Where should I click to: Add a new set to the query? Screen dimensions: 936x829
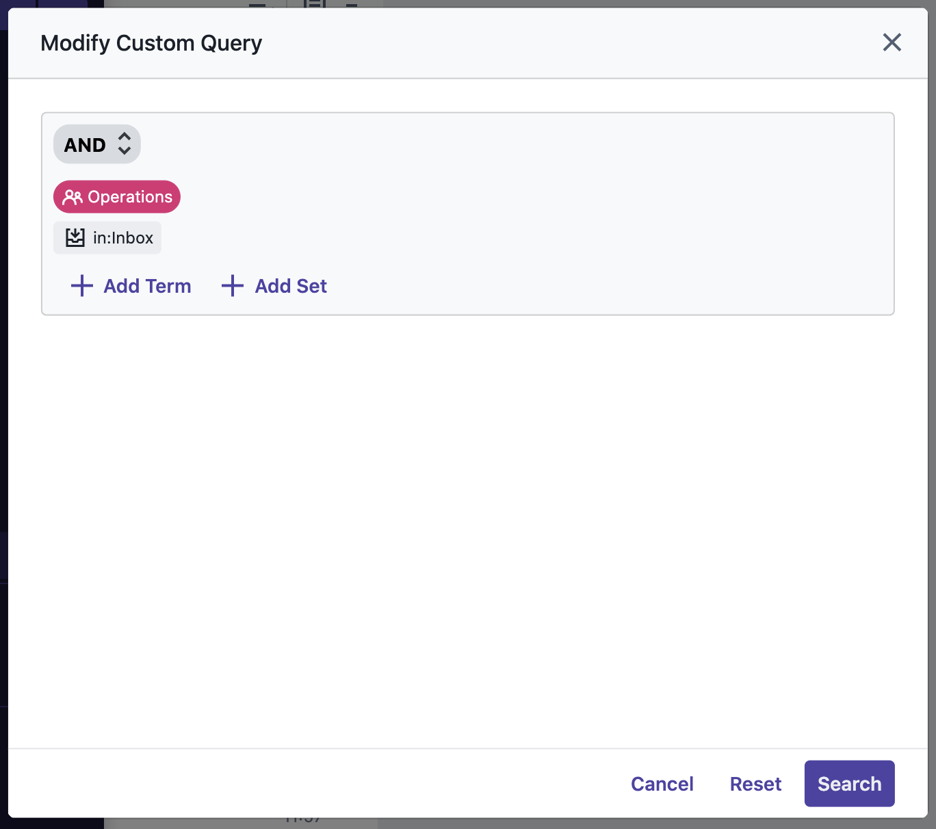point(274,286)
